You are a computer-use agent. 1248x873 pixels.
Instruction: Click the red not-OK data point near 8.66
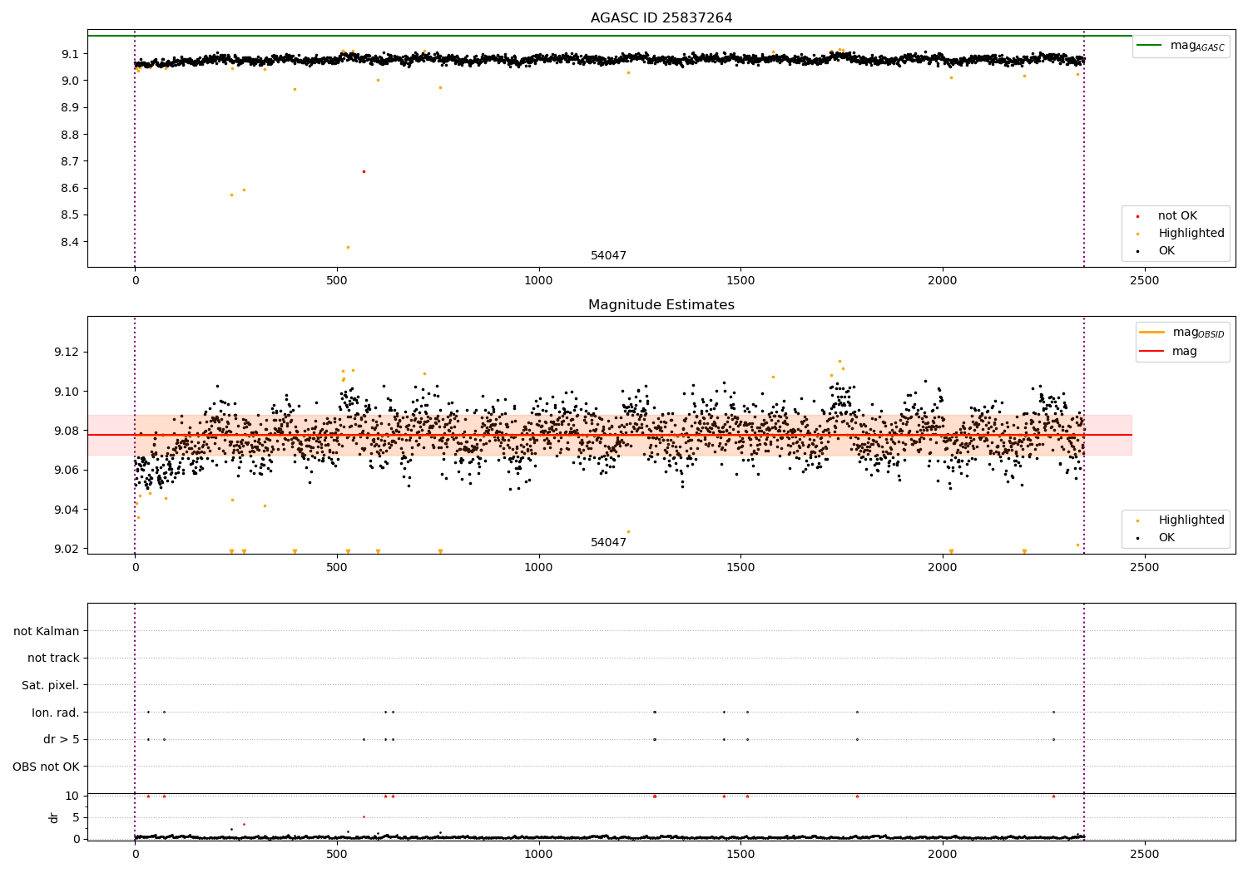(x=364, y=171)
